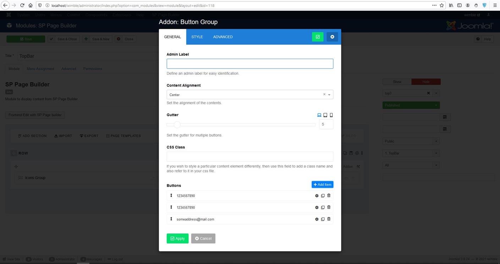Click the green checkmark save icon in modal header
The image size is (500, 264).
tap(318, 37)
